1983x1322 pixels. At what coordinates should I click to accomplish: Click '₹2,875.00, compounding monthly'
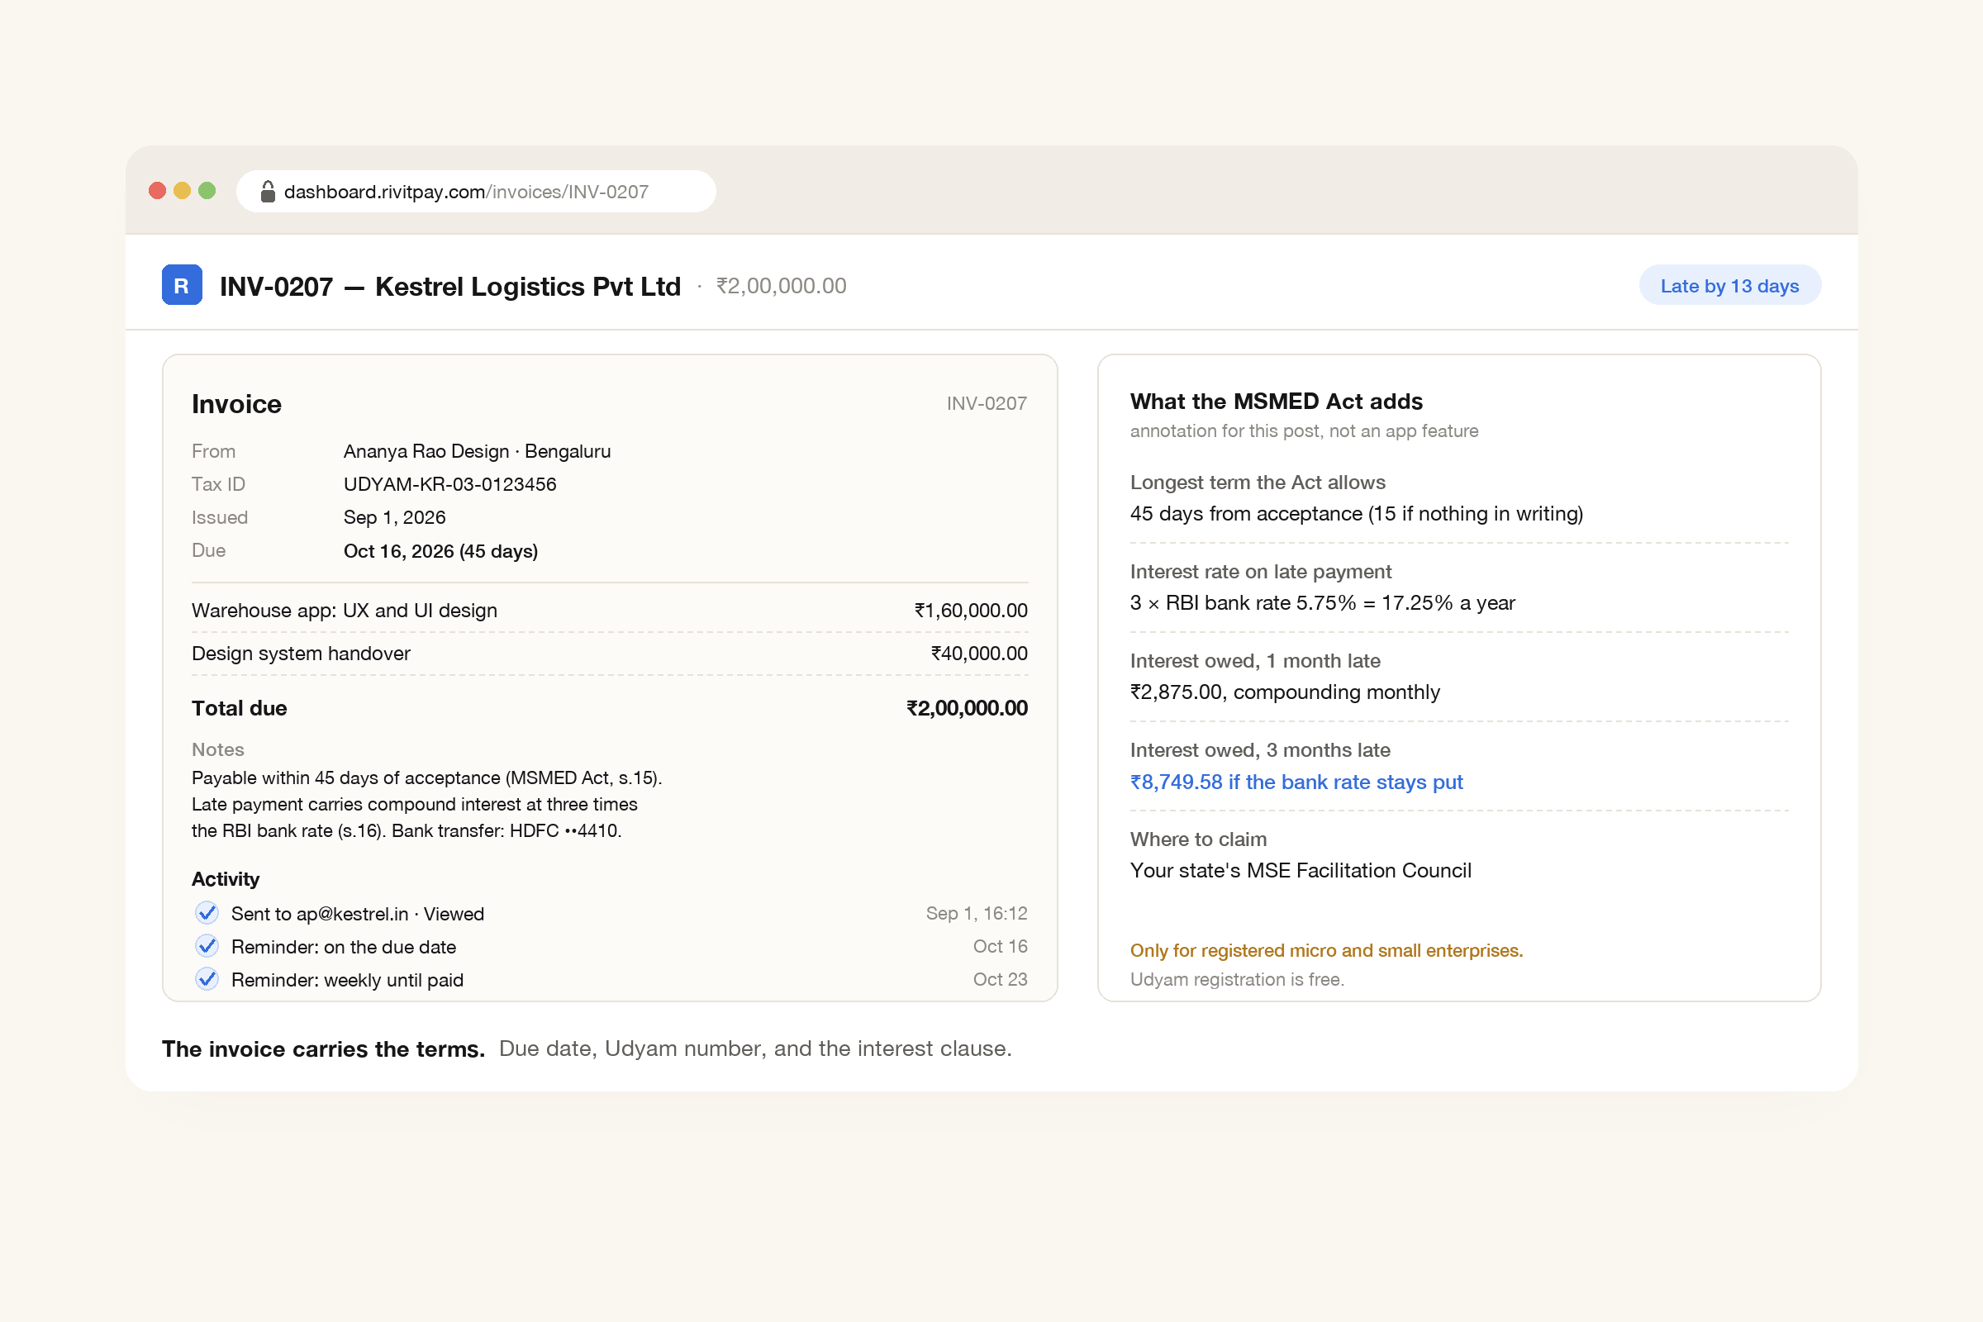click(1284, 692)
